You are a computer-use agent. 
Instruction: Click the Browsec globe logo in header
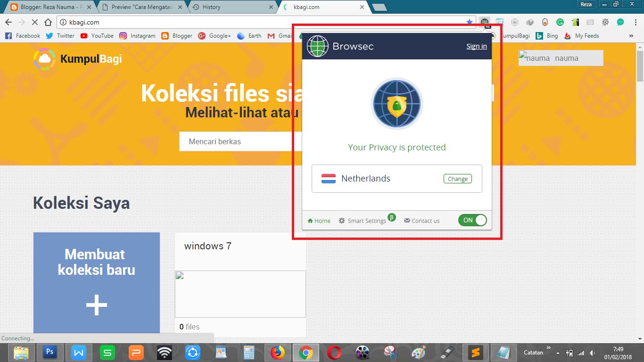pyautogui.click(x=317, y=46)
